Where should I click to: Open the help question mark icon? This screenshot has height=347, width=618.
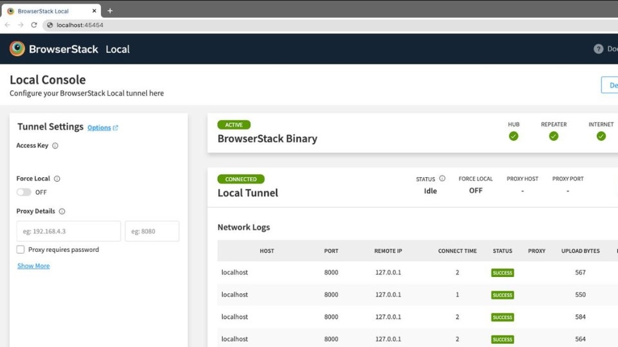tap(598, 49)
